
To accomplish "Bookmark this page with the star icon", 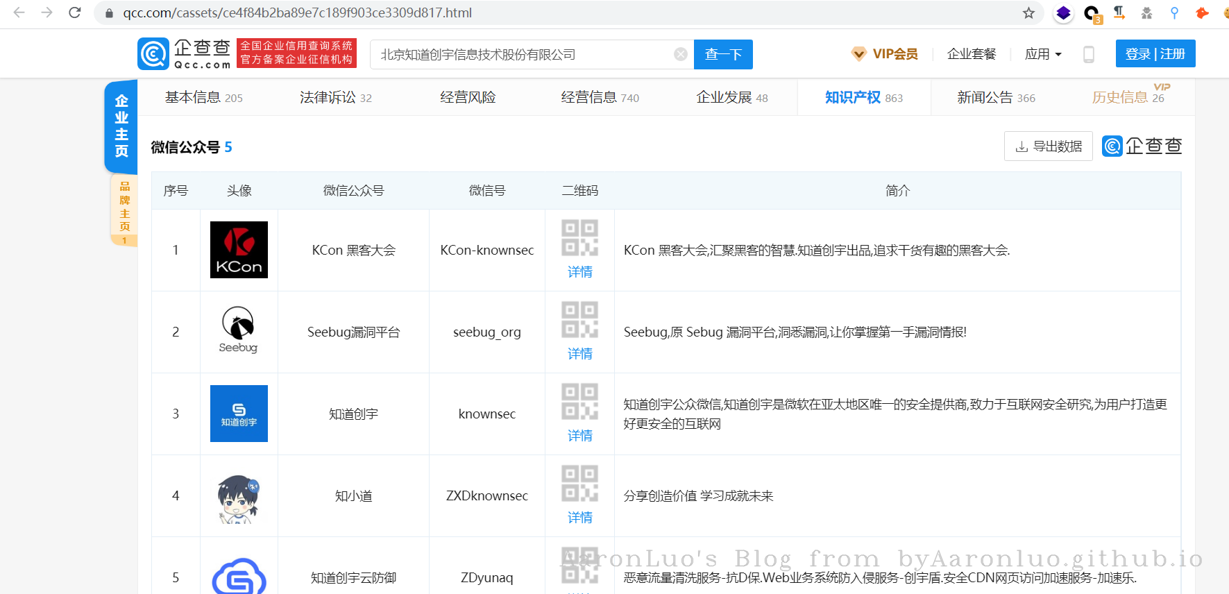I will [x=1028, y=12].
